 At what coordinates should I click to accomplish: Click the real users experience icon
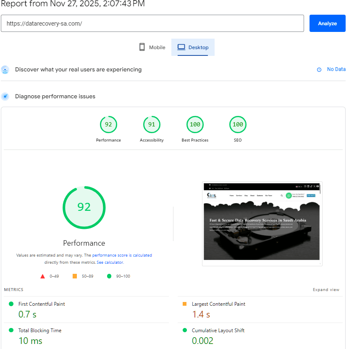point(5,70)
